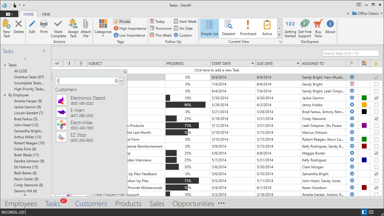The width and height of the screenshot is (384, 216).
Task: Collapse the By Employee tree node
Action: pyautogui.click(x=5, y=95)
